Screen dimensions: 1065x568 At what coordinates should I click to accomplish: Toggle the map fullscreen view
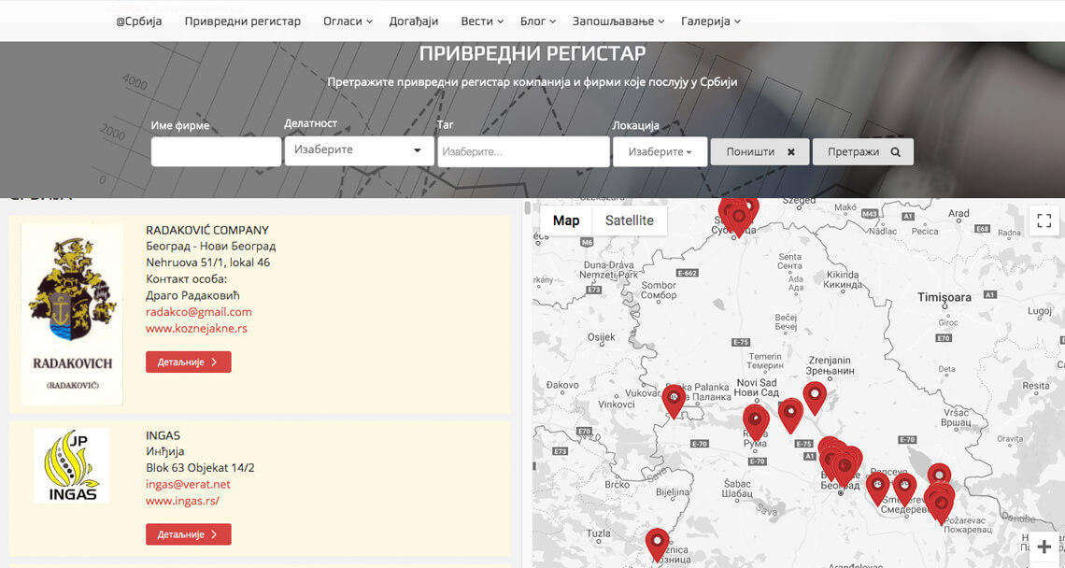point(1044,220)
